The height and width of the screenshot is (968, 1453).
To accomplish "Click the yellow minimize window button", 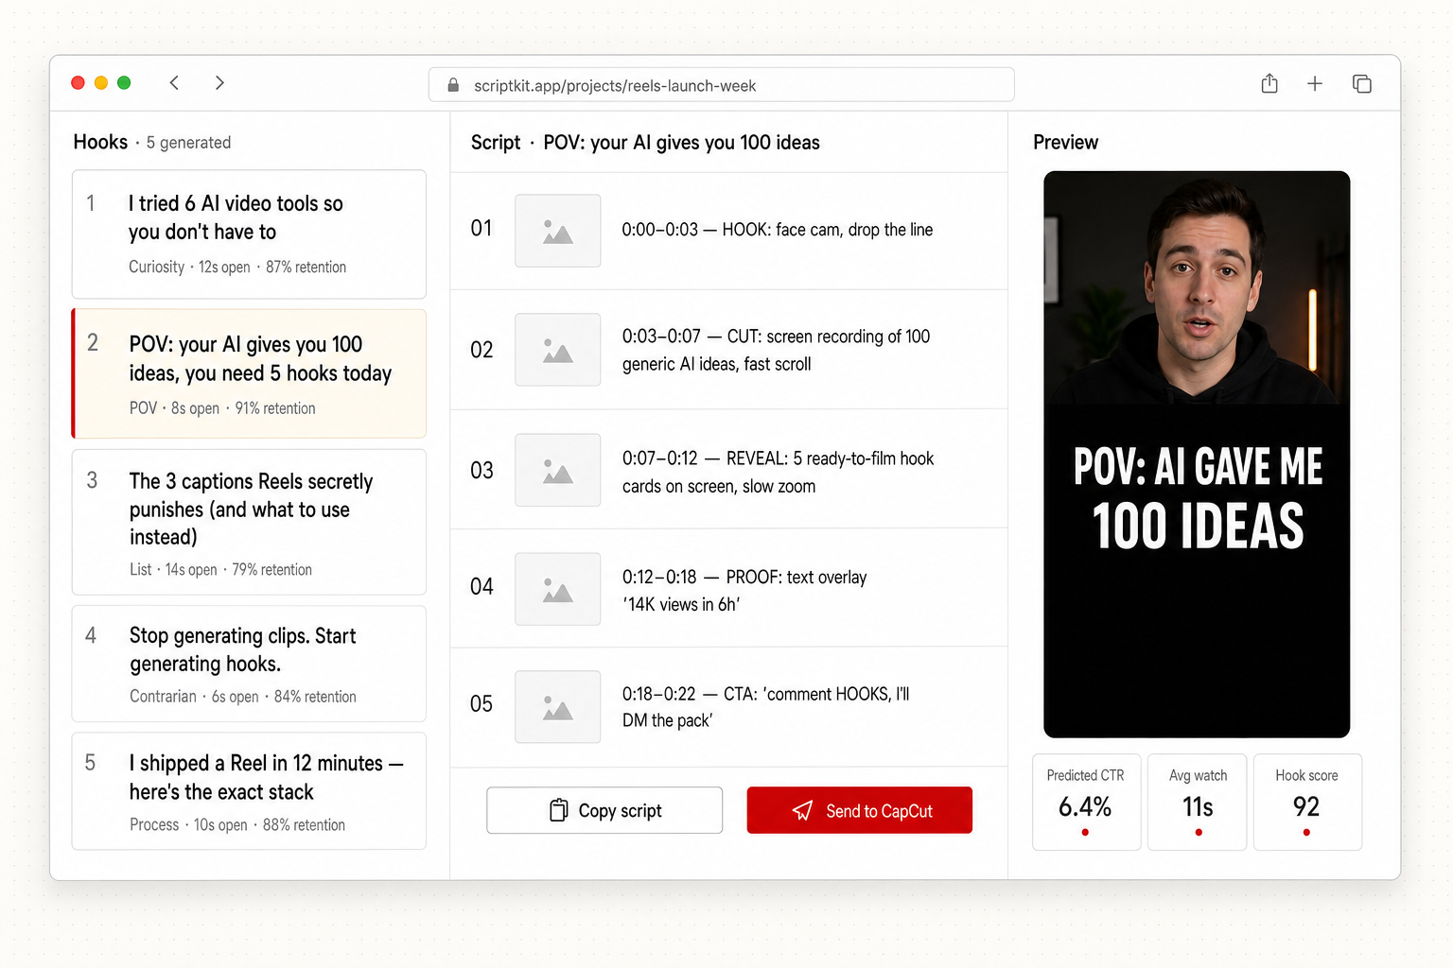I will pos(101,83).
